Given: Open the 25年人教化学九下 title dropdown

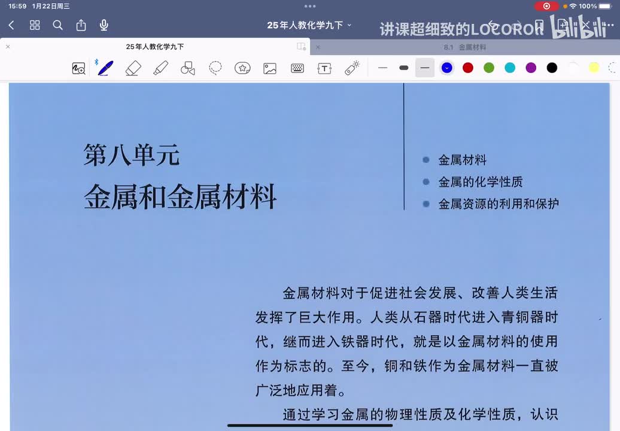Looking at the screenshot, I should [309, 25].
